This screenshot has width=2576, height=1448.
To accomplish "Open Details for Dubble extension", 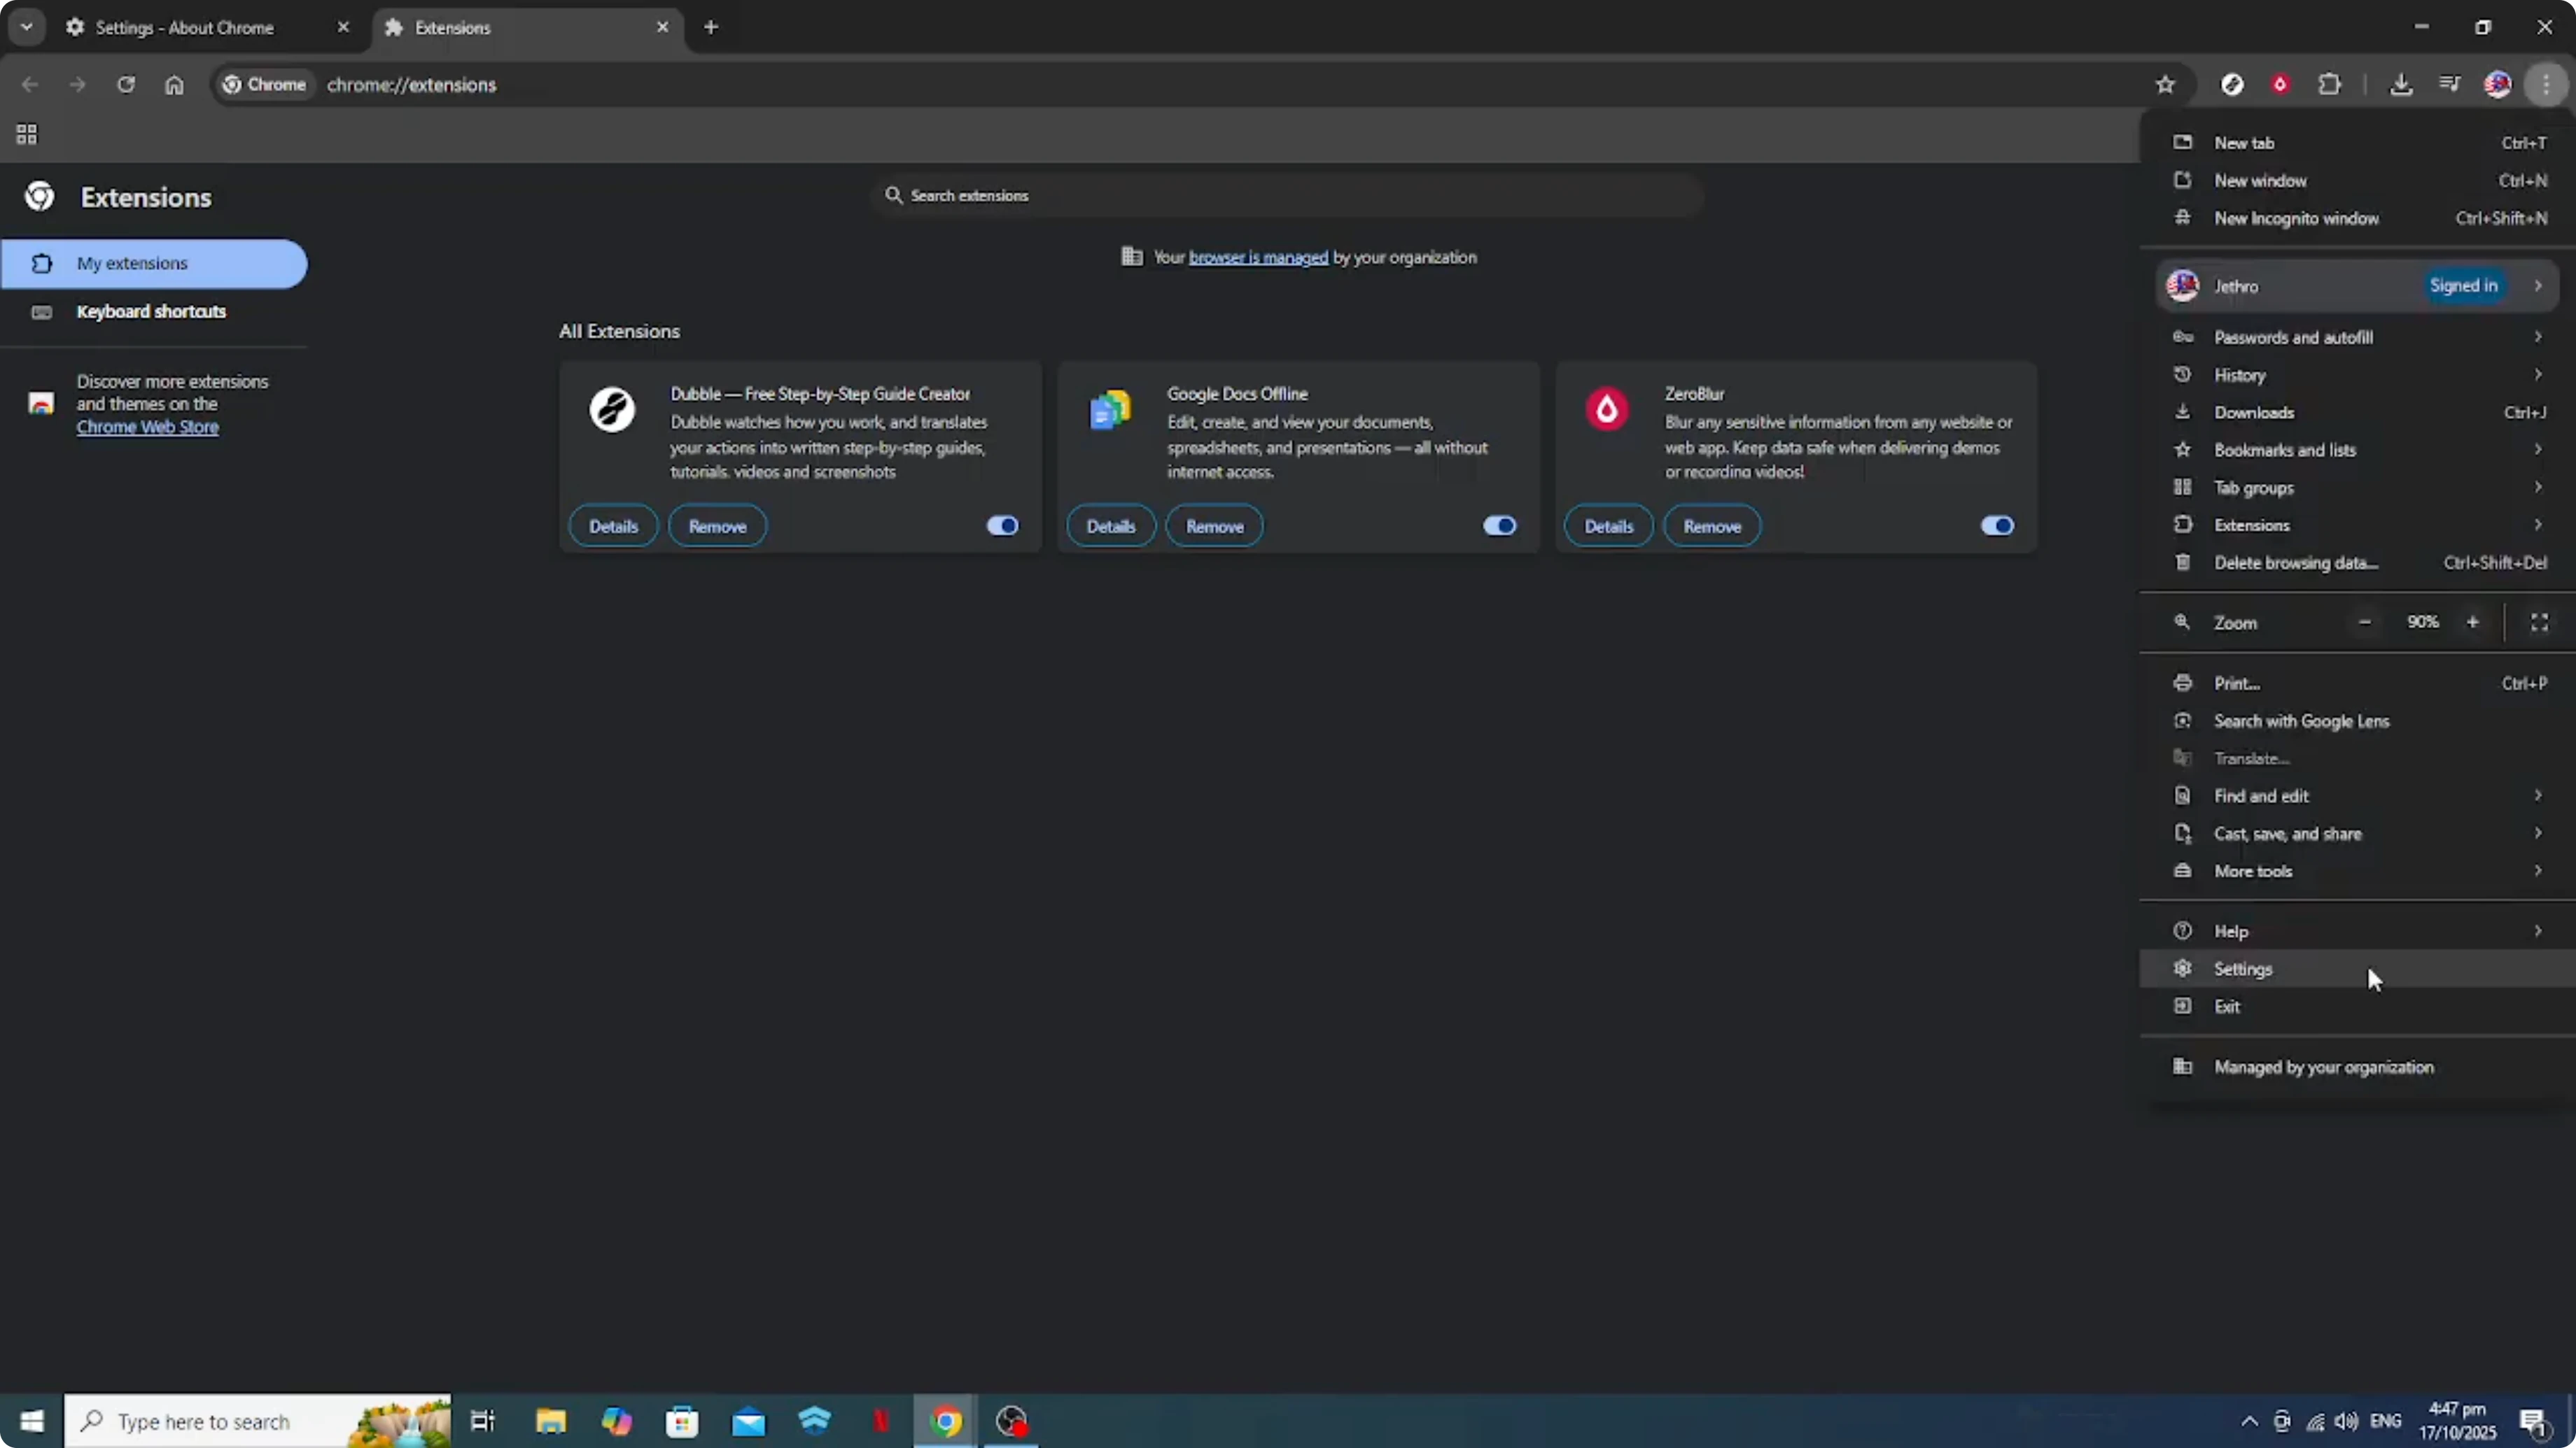I will click(613, 527).
